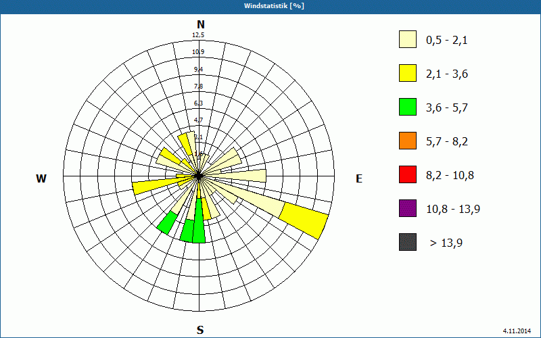Click the pale yellow 0,5 - 2,1 legend swatch
This screenshot has height=338, width=541.
[x=408, y=39]
